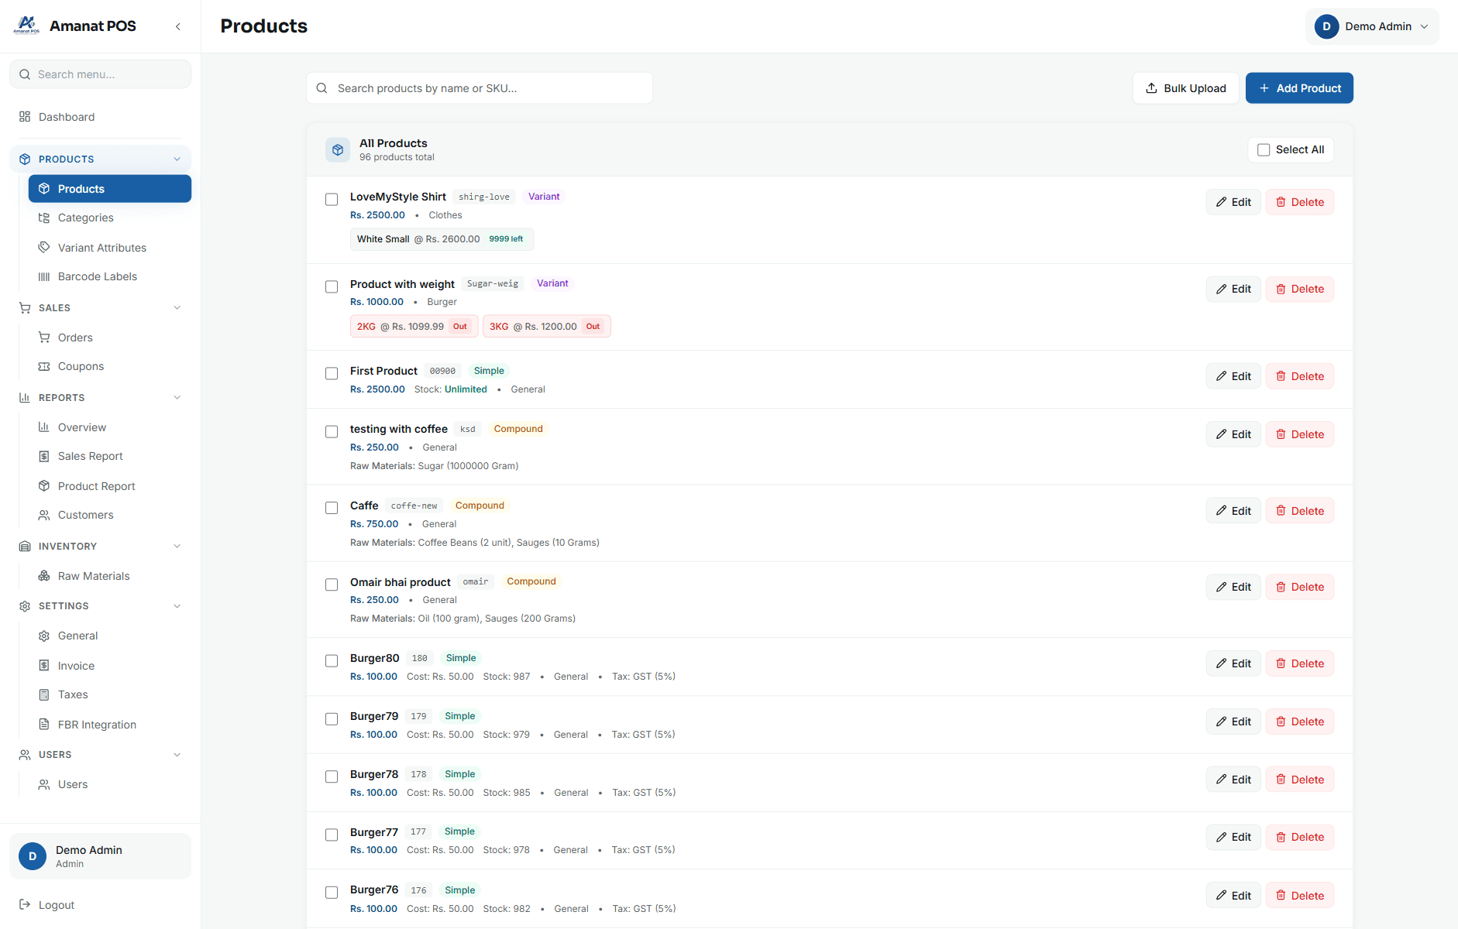The width and height of the screenshot is (1458, 929).
Task: Click the Raw Materials icon
Action: 44,576
